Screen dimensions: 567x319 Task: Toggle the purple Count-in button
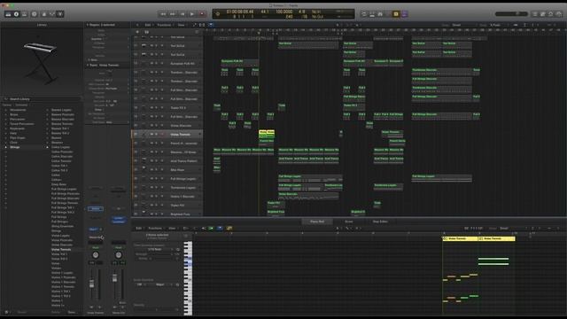click(404, 14)
